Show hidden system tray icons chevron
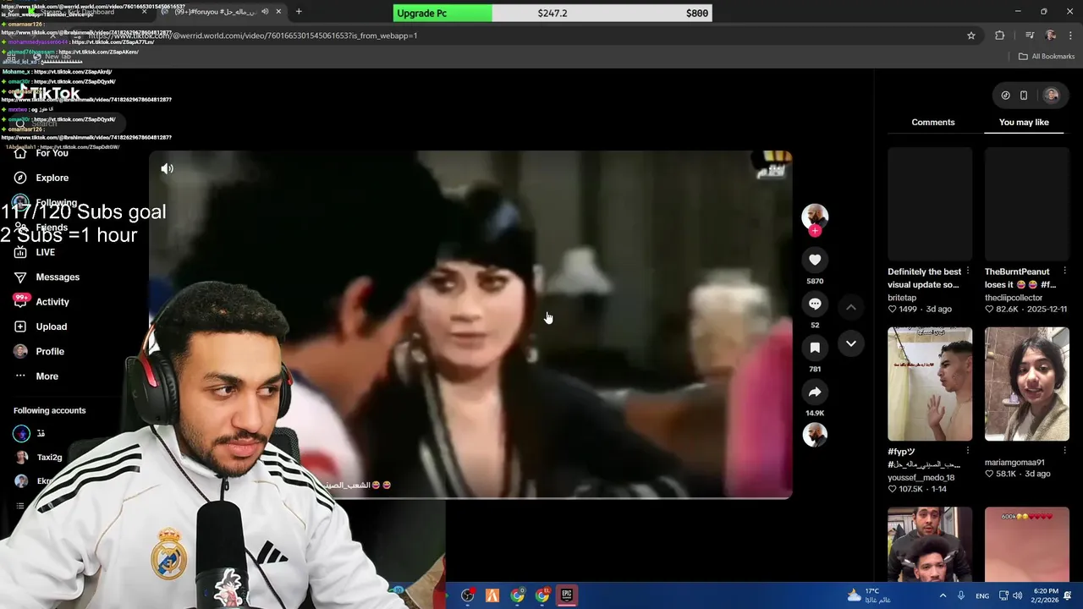The height and width of the screenshot is (609, 1083). pos(943,595)
